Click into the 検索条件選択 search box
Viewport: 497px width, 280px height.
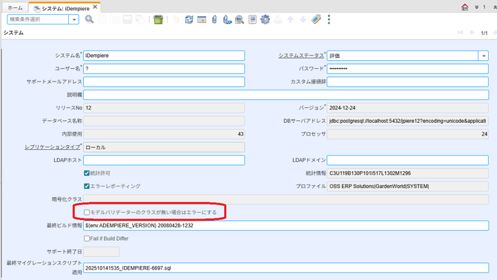click(38, 19)
